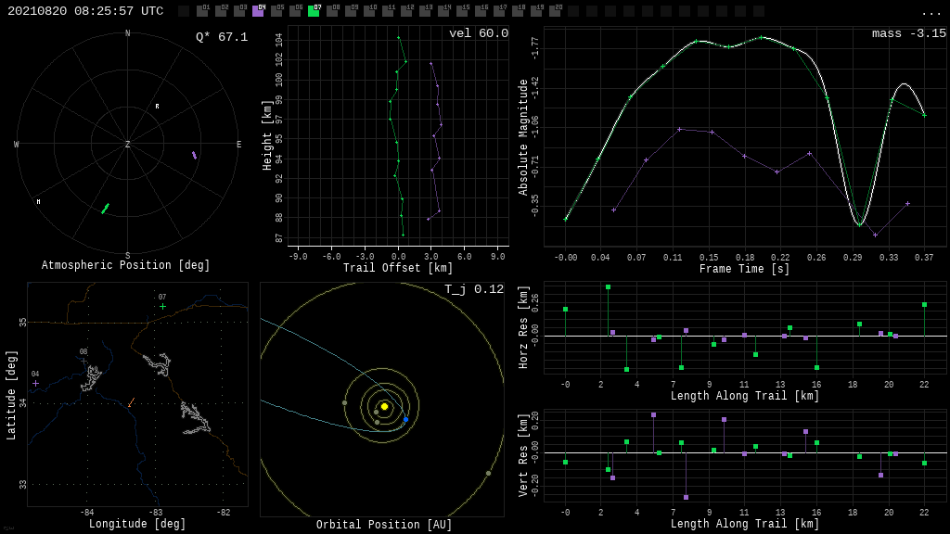Click the purple meteor streak in the polar sky plot
Image resolution: width=950 pixels, height=534 pixels.
194,155
